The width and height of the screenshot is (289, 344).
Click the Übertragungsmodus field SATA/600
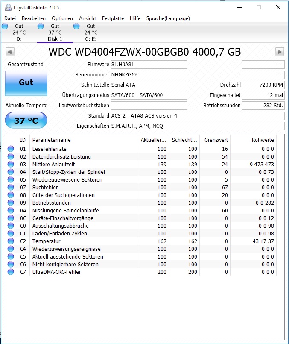(x=149, y=95)
